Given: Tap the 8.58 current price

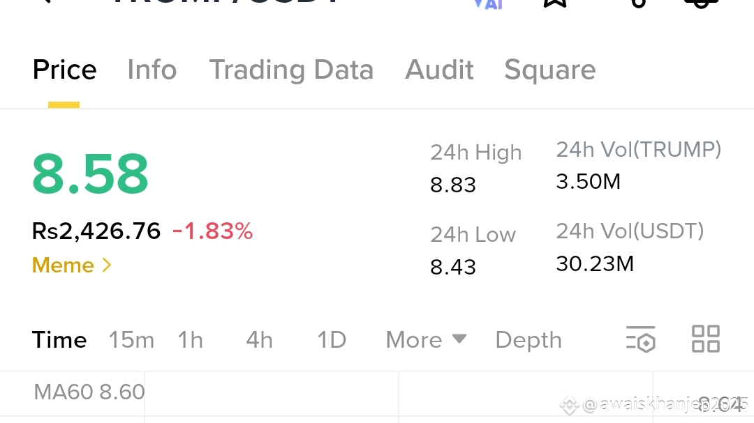Looking at the screenshot, I should [x=90, y=174].
